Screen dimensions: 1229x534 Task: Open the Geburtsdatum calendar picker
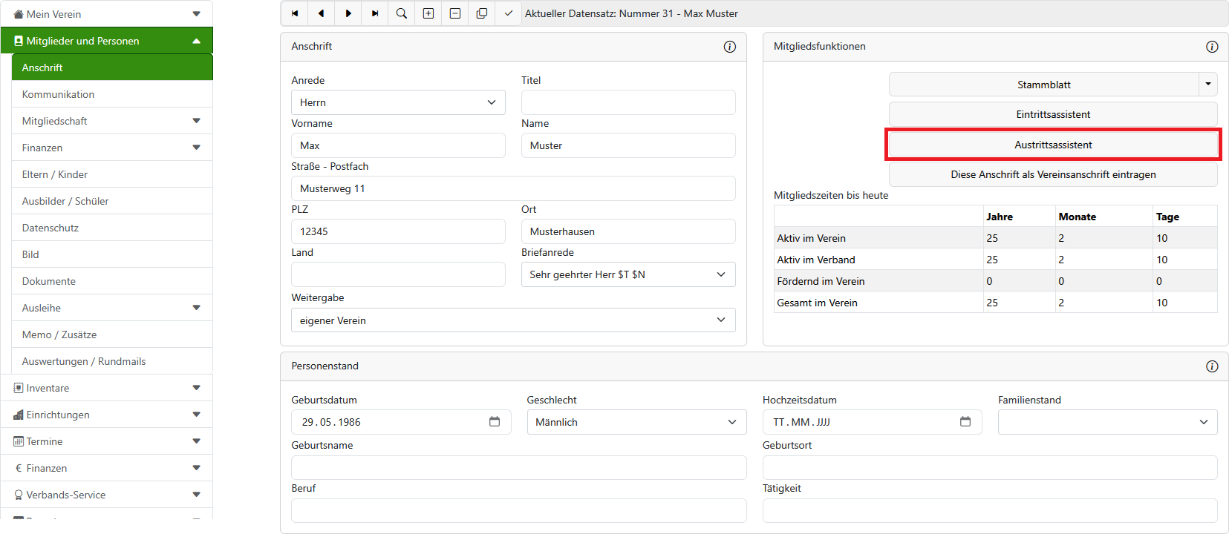click(495, 422)
